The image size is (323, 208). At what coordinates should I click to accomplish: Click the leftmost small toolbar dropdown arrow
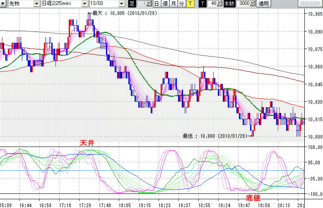tap(3, 4)
